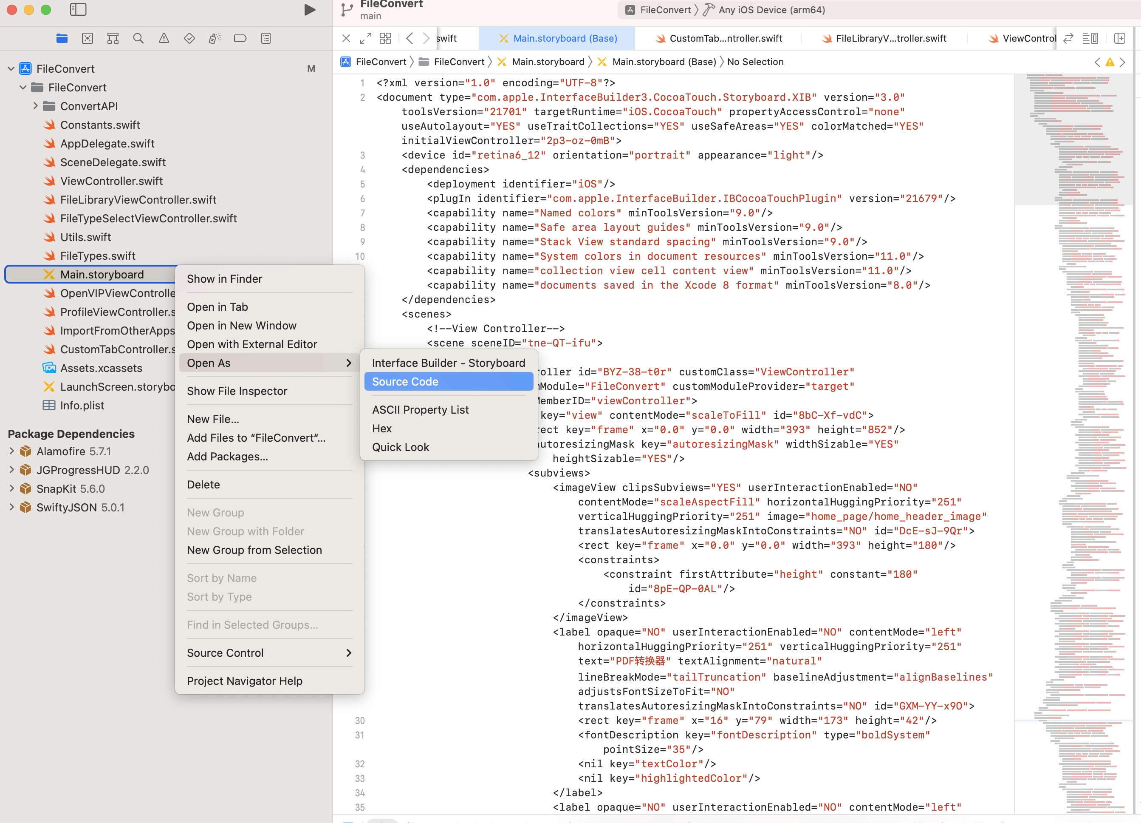Open Assets.xcassets in navigator
The image size is (1141, 823).
click(101, 368)
